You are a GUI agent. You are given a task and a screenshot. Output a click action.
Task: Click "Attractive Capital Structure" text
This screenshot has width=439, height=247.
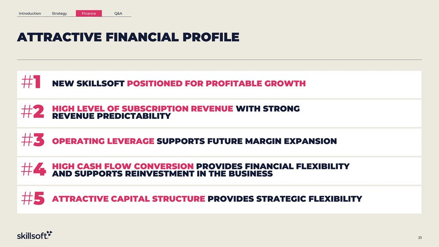pyautogui.click(x=128, y=199)
